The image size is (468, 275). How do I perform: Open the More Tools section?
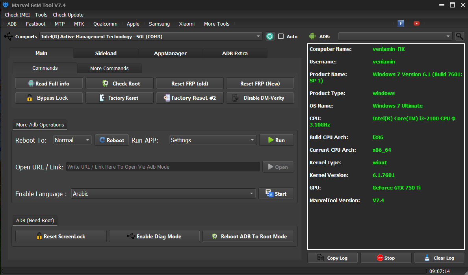coord(217,24)
